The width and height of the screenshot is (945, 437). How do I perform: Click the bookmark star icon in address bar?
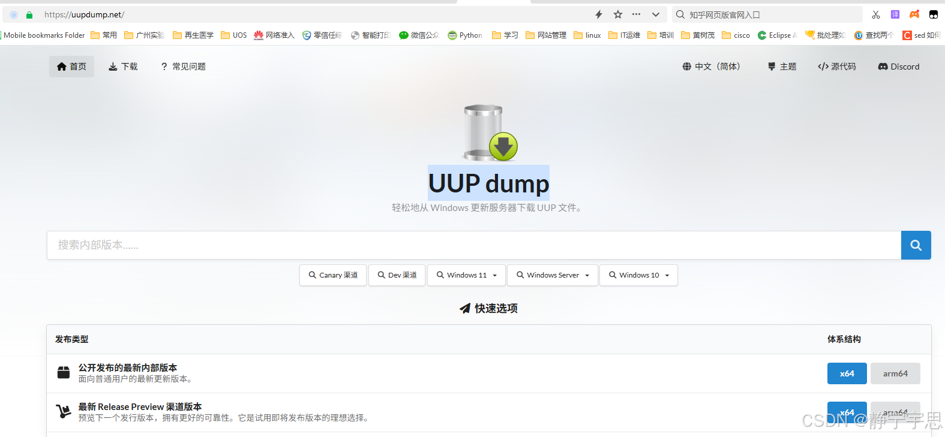point(618,14)
